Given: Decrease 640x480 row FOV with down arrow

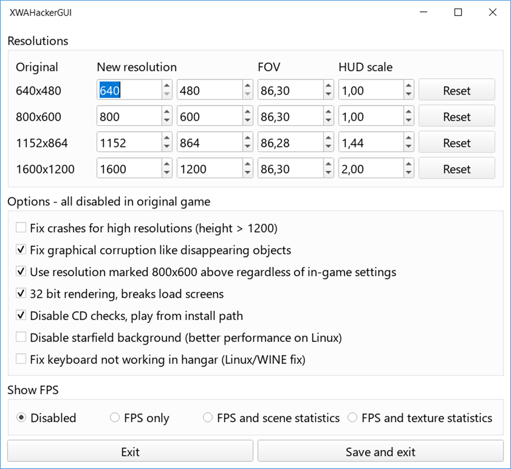Looking at the screenshot, I should click(328, 94).
